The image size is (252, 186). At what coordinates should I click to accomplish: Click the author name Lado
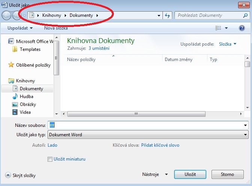52,145
